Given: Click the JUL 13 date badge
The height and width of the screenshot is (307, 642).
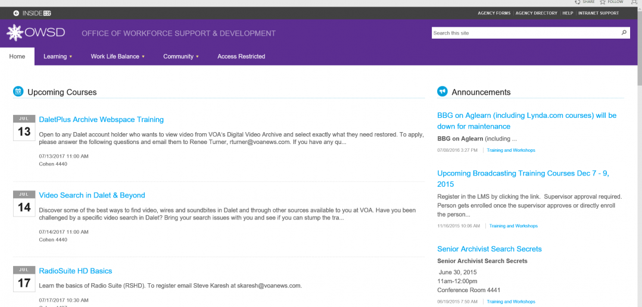Looking at the screenshot, I should coord(24,128).
